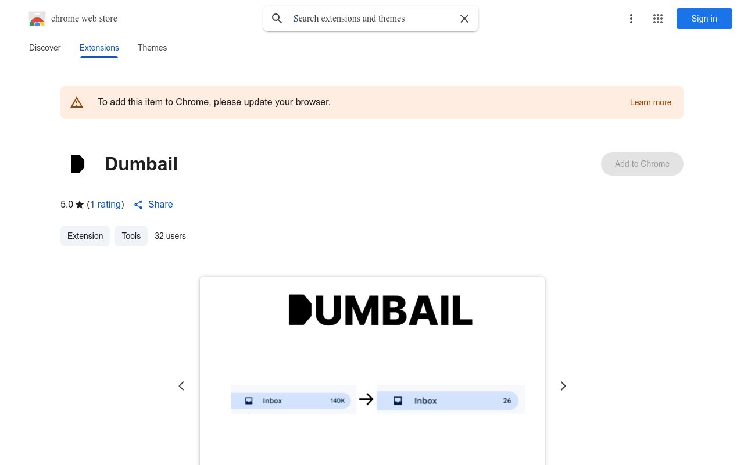The image size is (744, 465).
Task: Switch to the Themes tab
Action: coord(152,48)
